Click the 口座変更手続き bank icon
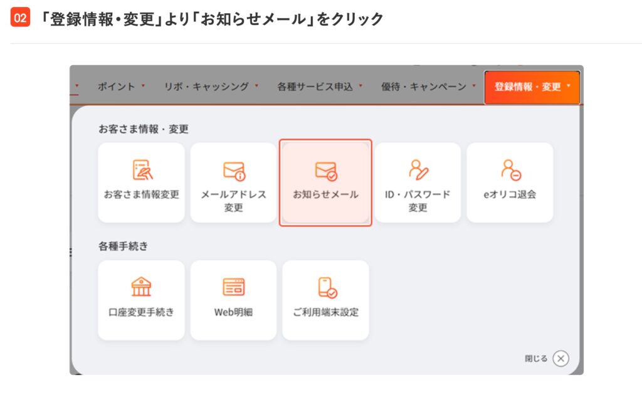 click(x=141, y=287)
